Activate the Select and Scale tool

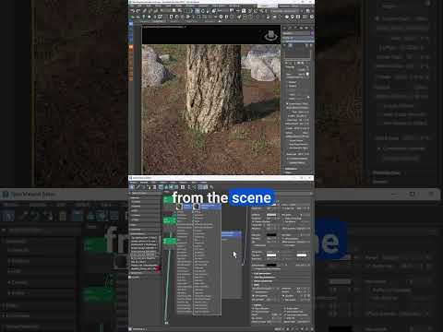(208, 11)
